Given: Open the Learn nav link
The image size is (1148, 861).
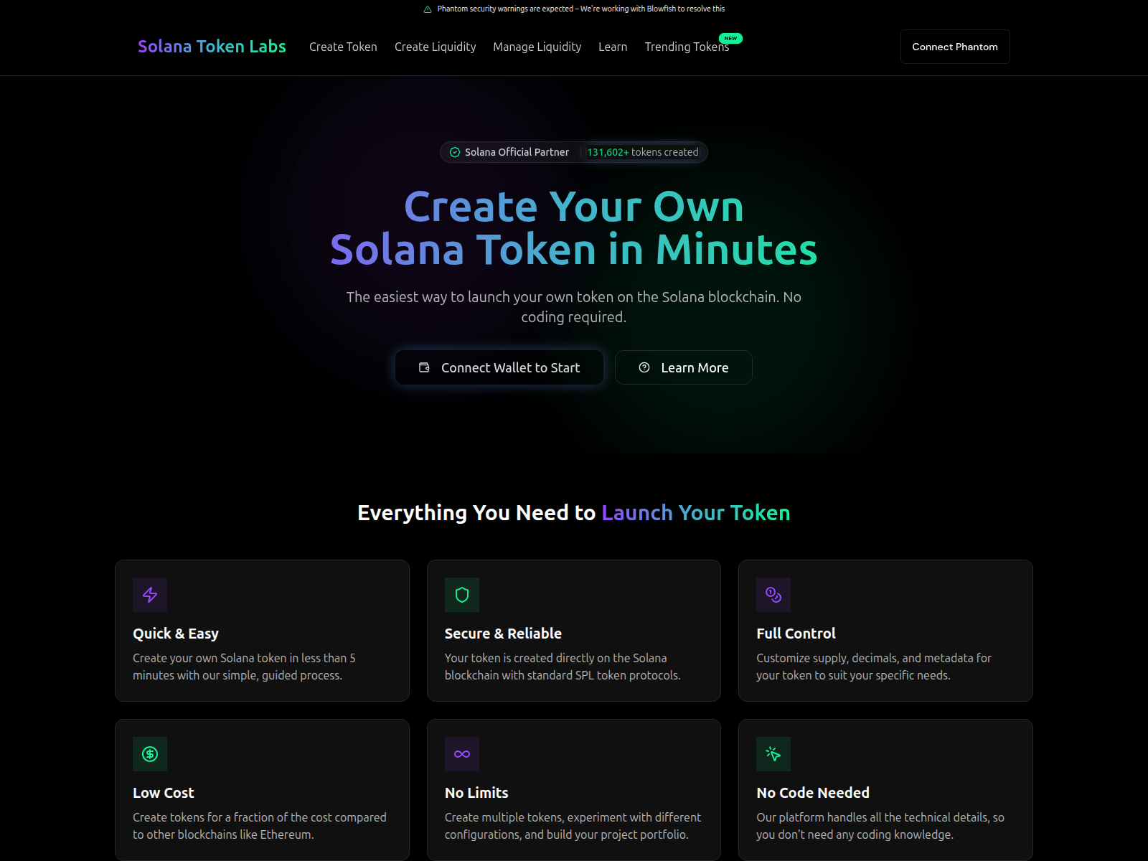Looking at the screenshot, I should point(613,47).
